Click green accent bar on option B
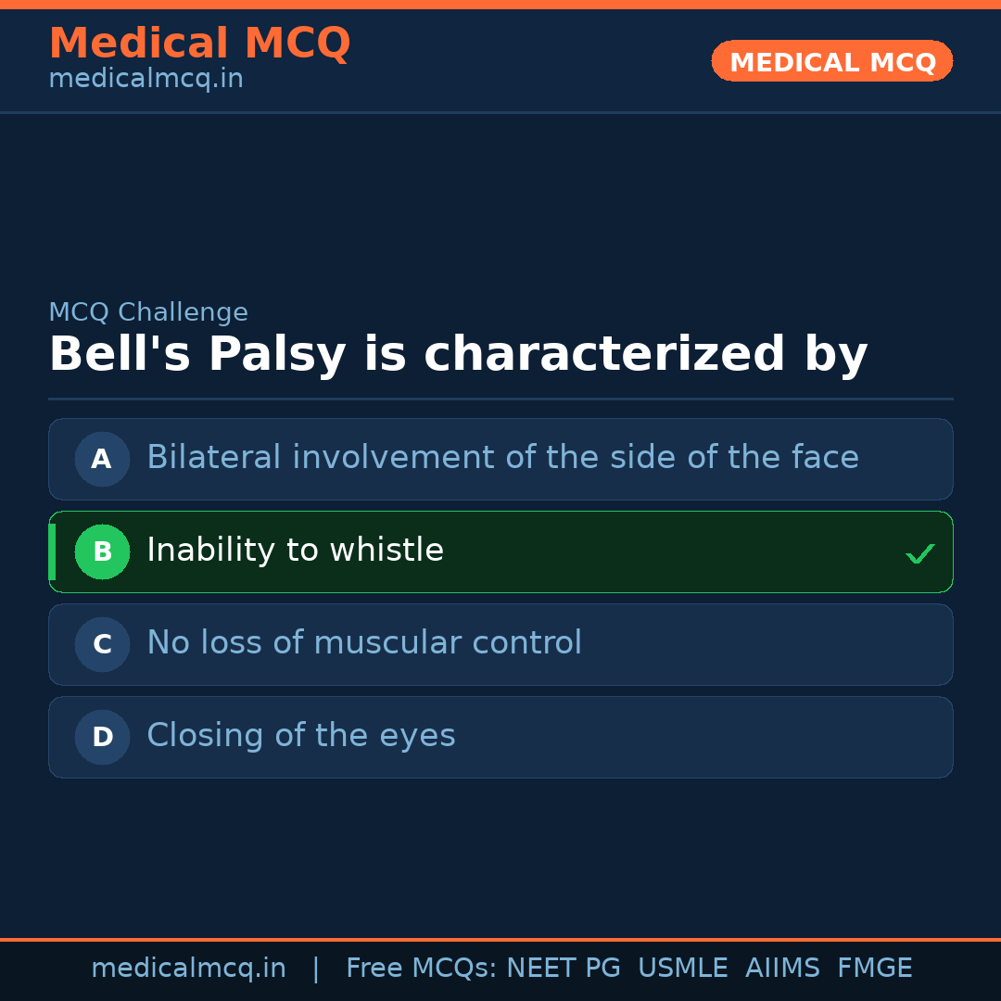The image size is (1001, 1001). (52, 551)
